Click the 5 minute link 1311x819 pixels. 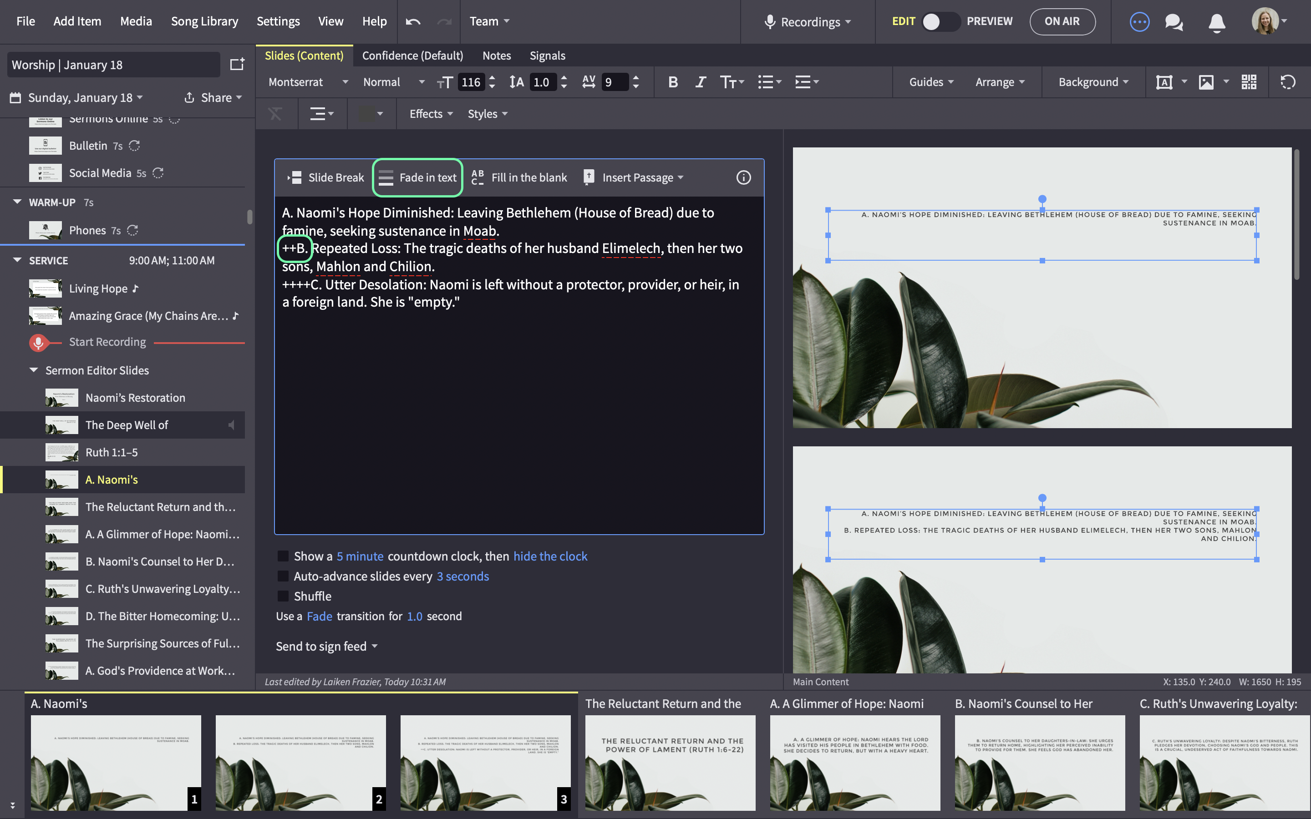[x=360, y=556]
